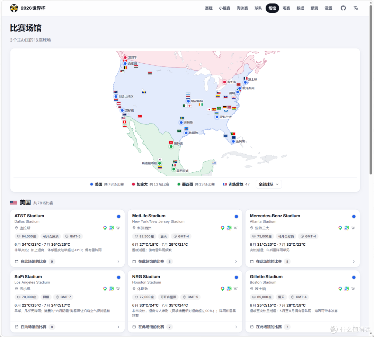
Task: Toggle the 美国 legend filter
Action: pyautogui.click(x=107, y=184)
